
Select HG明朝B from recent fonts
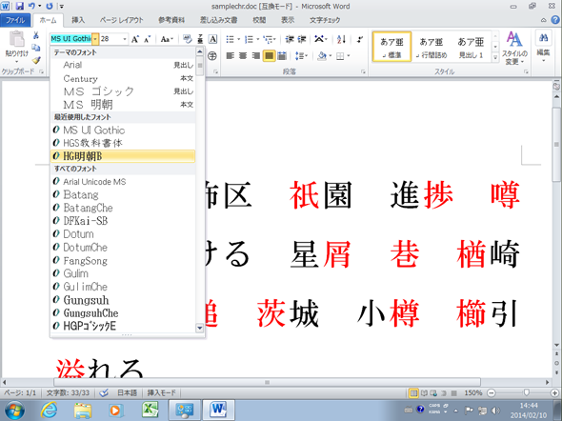[x=123, y=156]
